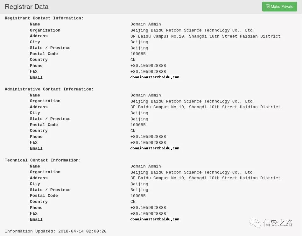Select Technical Postal Code 100085
Image resolution: width=302 pixels, height=236 pixels.
click(138, 196)
